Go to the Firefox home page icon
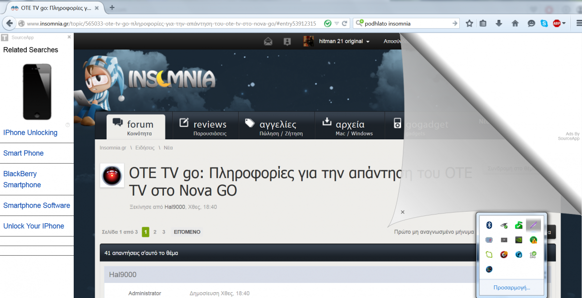The image size is (582, 298). tap(515, 23)
